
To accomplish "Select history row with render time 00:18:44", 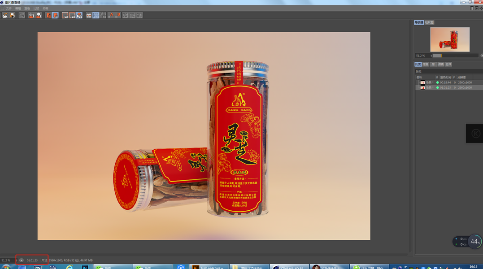I will 449,82.
